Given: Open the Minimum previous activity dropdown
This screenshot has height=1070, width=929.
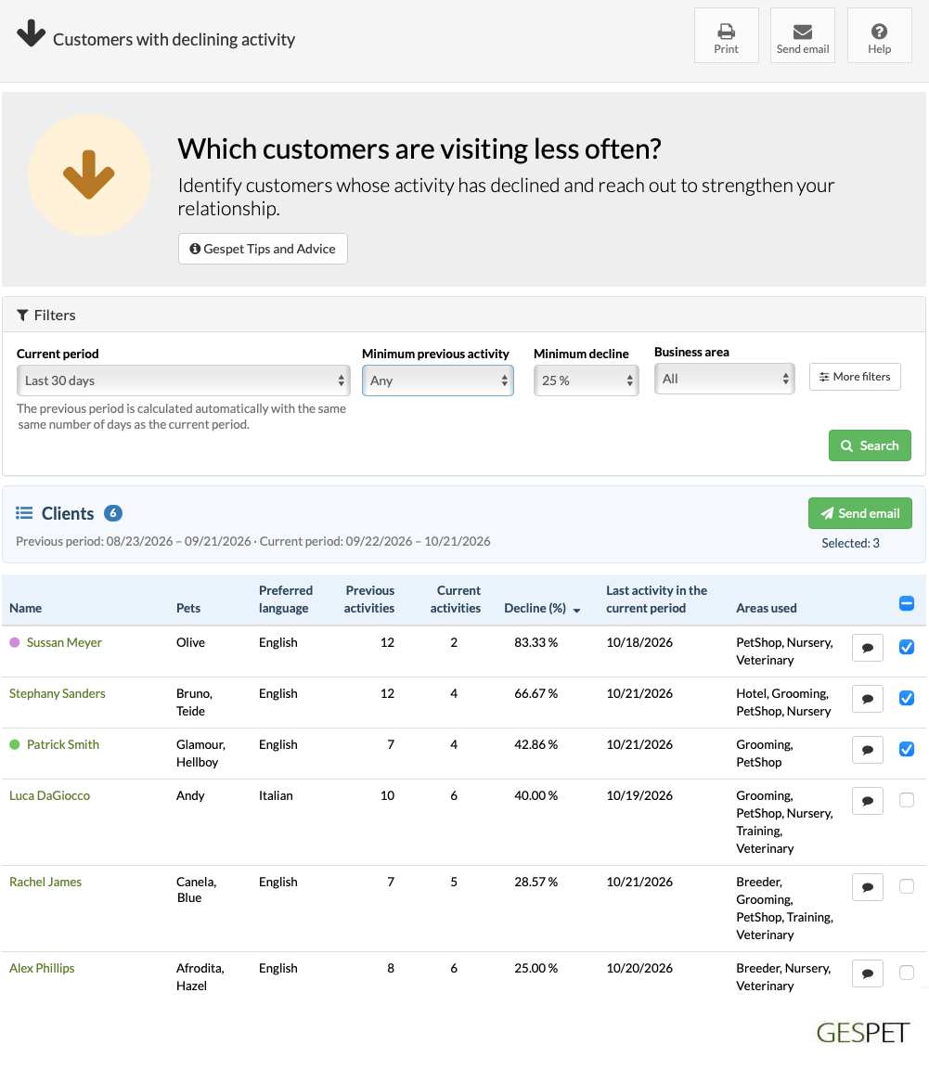Looking at the screenshot, I should point(437,380).
